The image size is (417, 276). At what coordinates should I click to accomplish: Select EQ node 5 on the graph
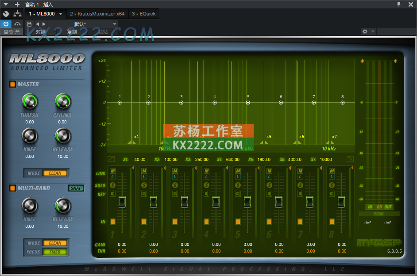248,103
